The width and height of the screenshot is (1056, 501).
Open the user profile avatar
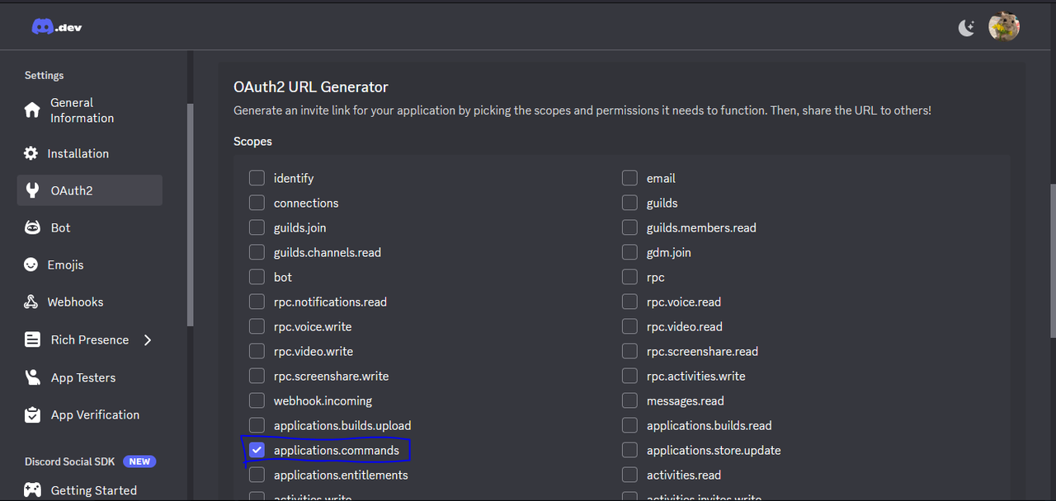pyautogui.click(x=1004, y=26)
